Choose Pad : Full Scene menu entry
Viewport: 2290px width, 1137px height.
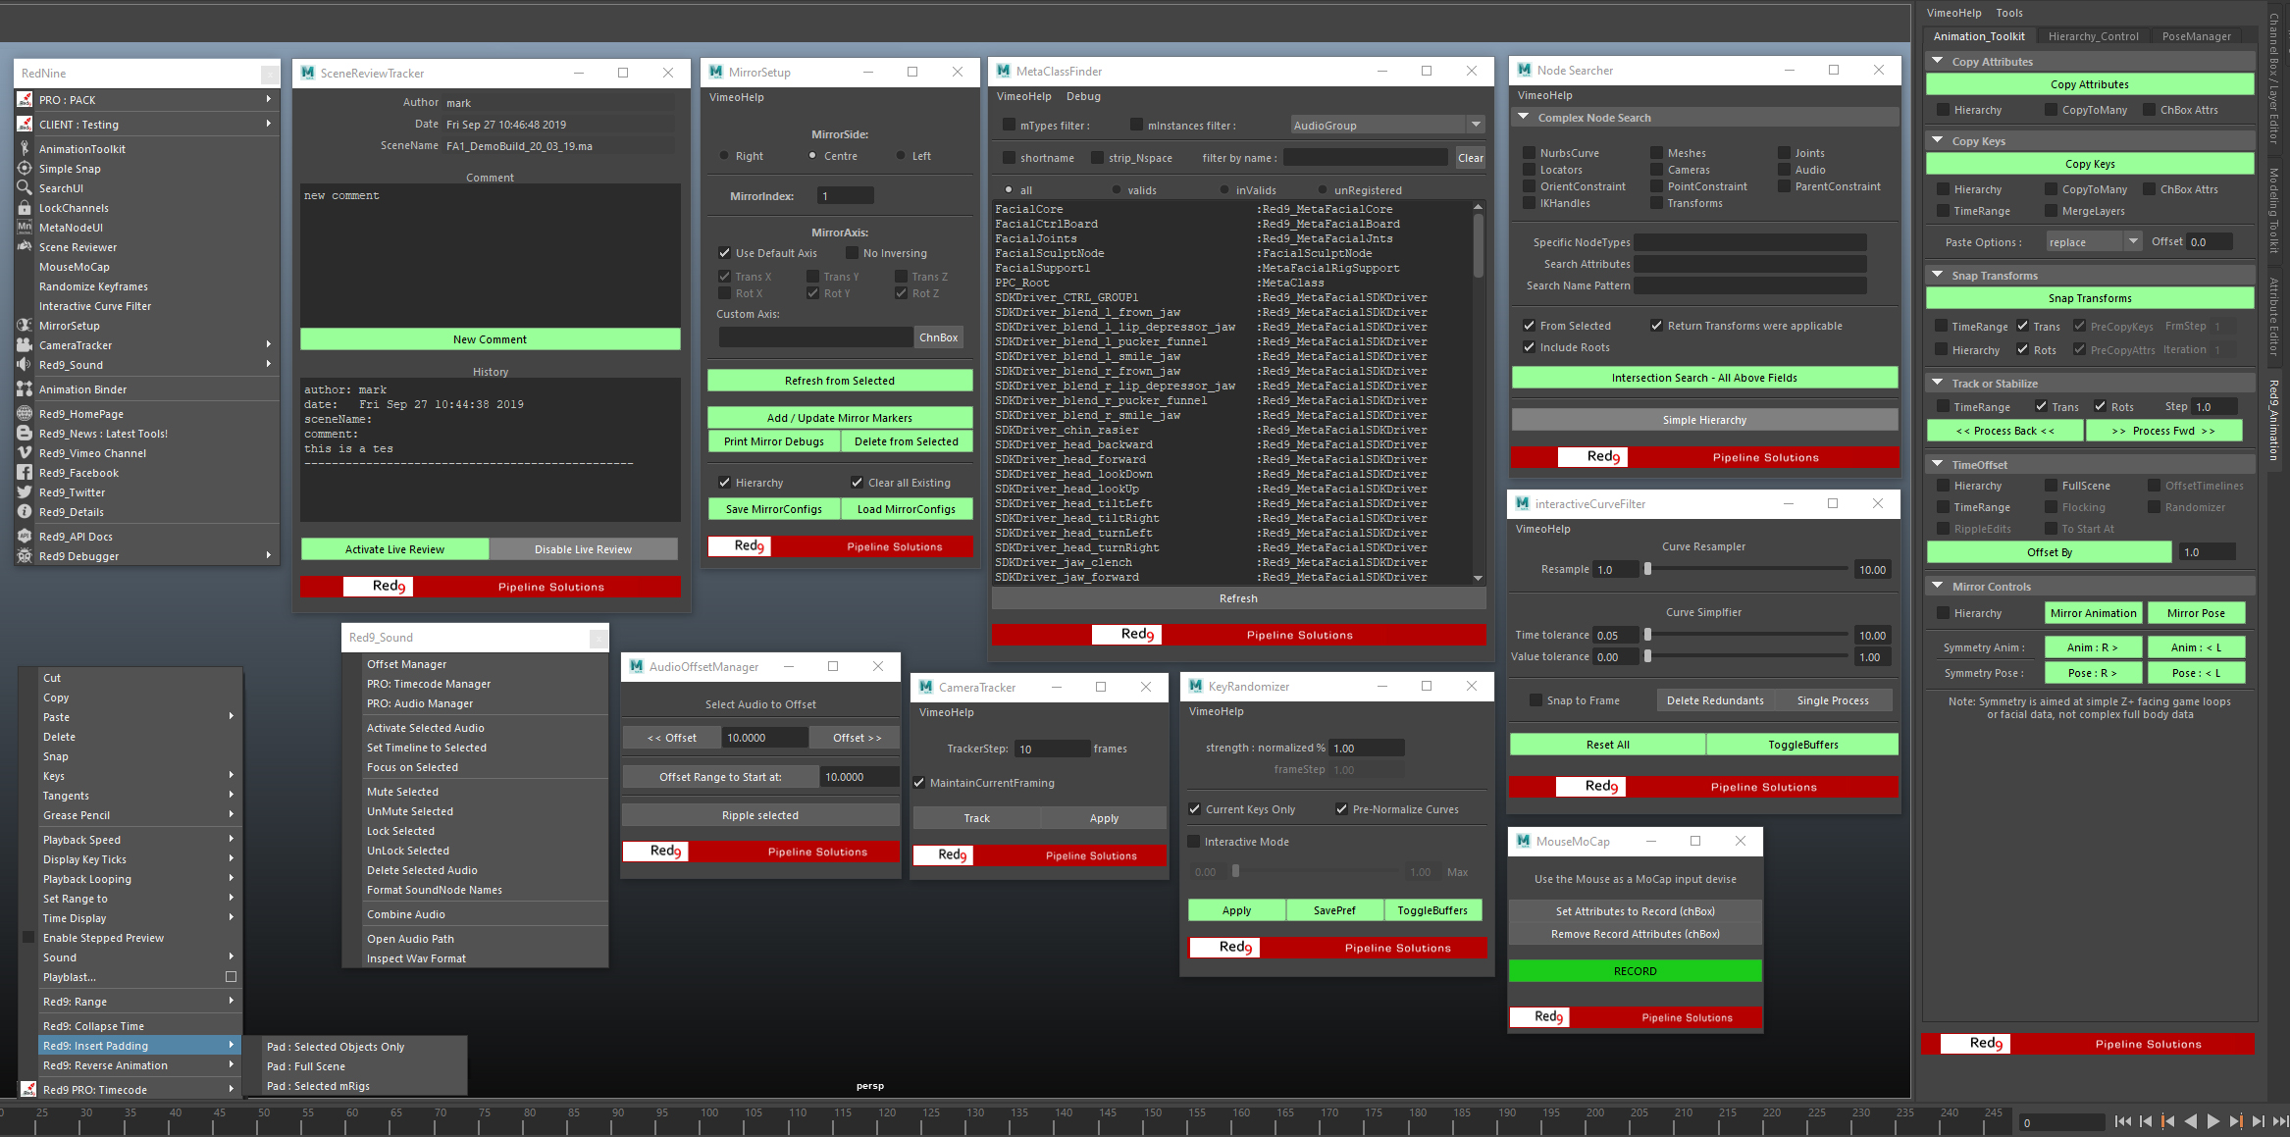306,1066
